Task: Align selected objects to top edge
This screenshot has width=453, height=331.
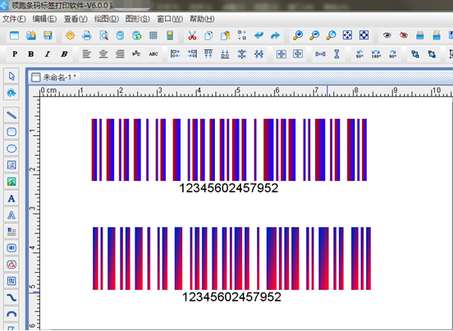Action: (x=208, y=54)
